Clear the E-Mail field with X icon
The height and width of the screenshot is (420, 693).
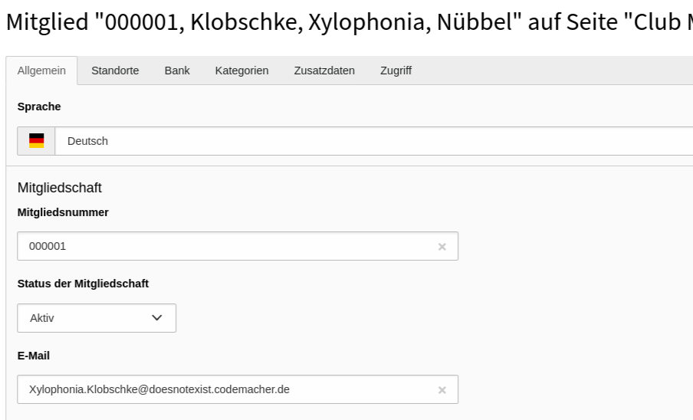pos(442,390)
